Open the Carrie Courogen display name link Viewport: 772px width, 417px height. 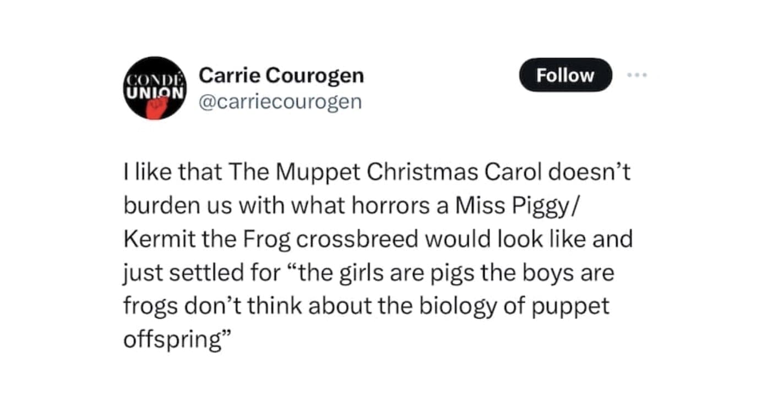(x=281, y=75)
